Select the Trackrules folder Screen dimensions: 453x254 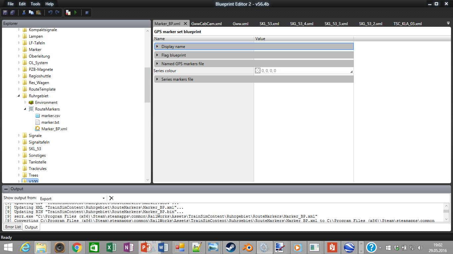pyautogui.click(x=37, y=168)
